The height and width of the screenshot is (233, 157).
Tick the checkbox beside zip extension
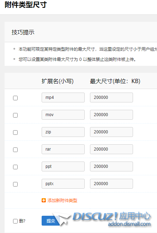[15, 132]
